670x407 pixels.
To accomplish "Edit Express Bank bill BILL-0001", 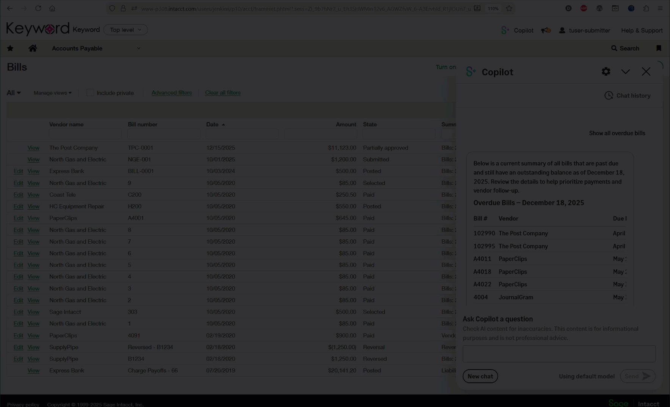I will pyautogui.click(x=18, y=171).
